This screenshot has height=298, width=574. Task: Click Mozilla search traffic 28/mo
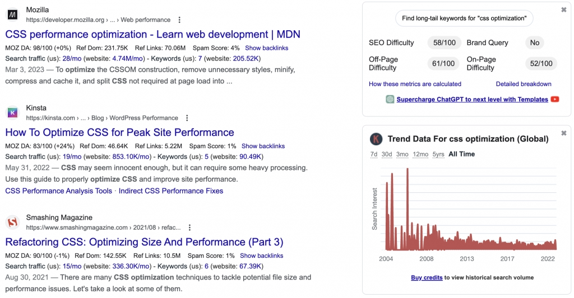point(72,59)
